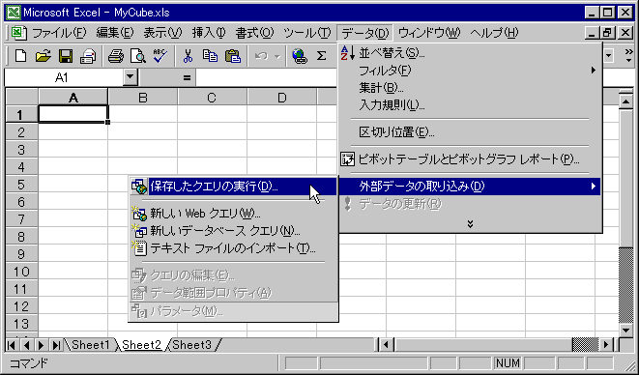
Task: Open the Name Box dropdown arrow
Action: pyautogui.click(x=131, y=77)
